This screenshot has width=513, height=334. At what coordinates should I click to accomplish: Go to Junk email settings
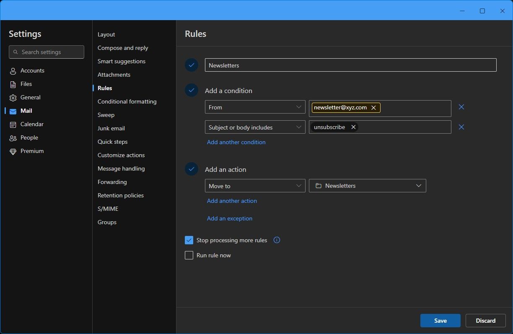(111, 128)
